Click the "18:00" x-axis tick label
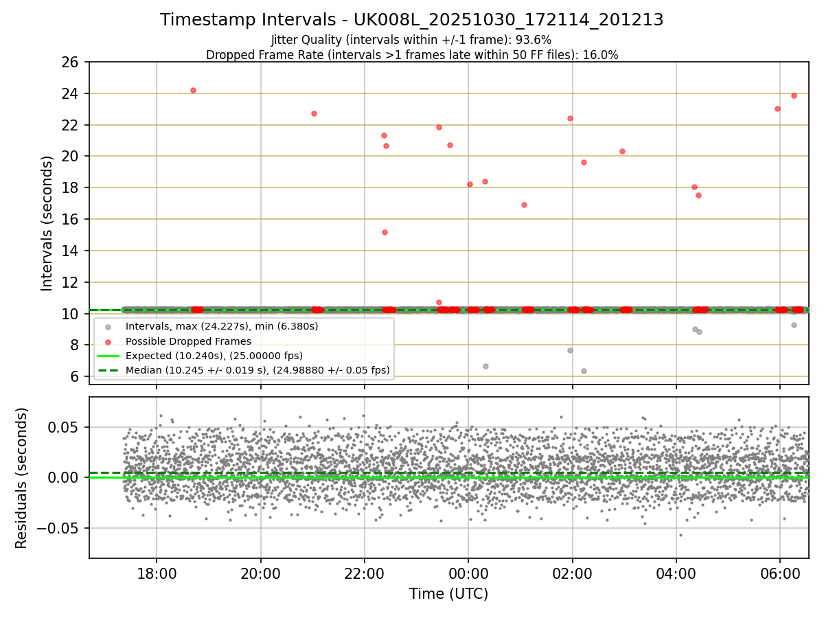This screenshot has width=824, height=618. (x=156, y=573)
